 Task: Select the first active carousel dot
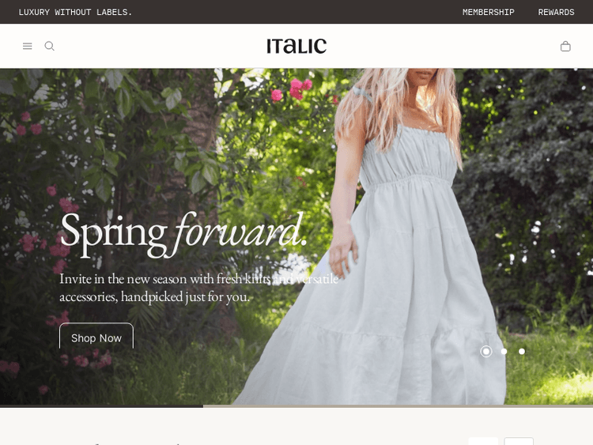(x=486, y=352)
